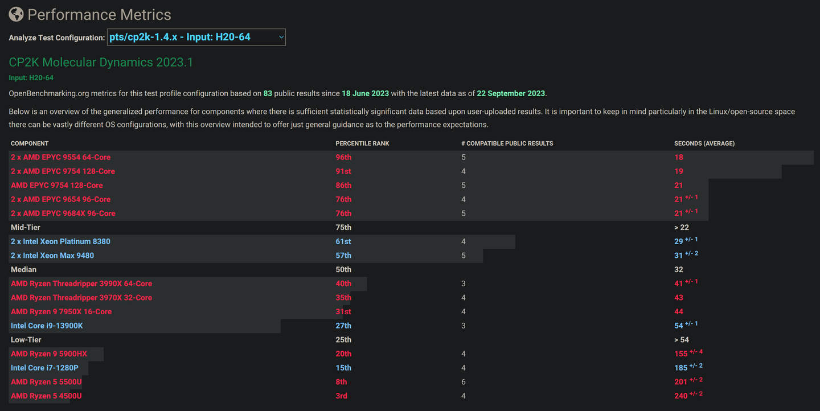The image size is (820, 411).
Task: Open the Analyze Test Configuration dropdown
Action: 196,38
